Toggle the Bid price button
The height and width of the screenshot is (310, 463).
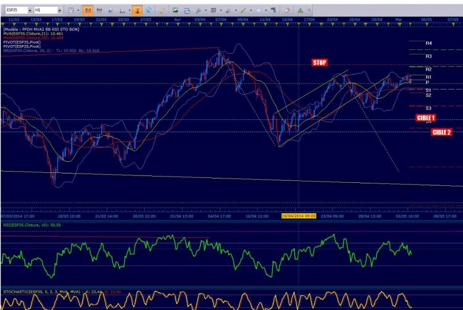(88, 10)
